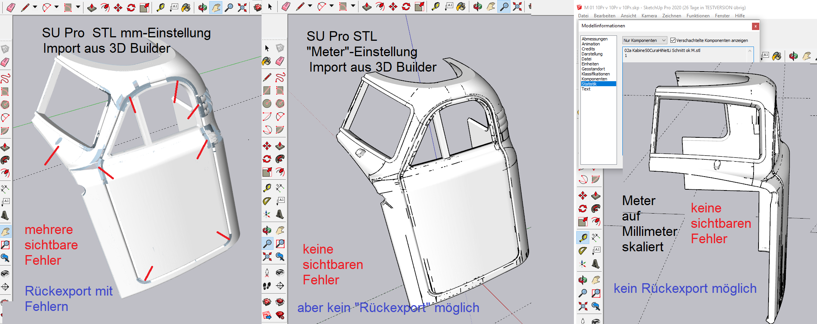The width and height of the screenshot is (817, 324).
Task: Click the Send to LayOut icon
Action: (x=267, y=316)
